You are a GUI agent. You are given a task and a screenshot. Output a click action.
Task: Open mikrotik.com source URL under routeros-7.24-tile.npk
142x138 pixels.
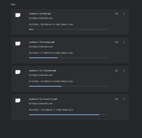click(43, 18)
